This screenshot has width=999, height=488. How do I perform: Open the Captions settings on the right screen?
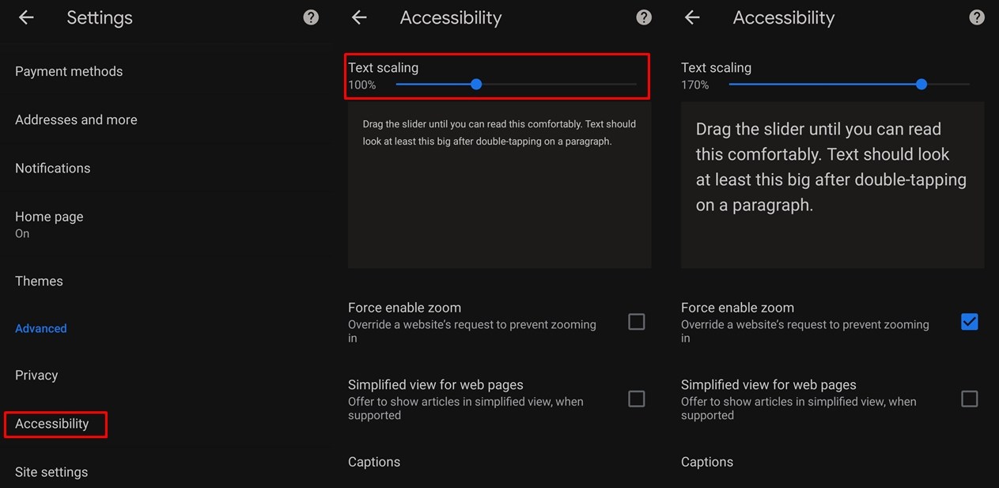click(707, 461)
